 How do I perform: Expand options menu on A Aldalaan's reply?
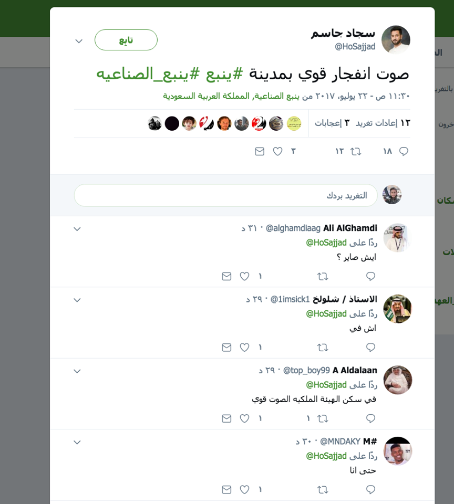[x=77, y=371]
